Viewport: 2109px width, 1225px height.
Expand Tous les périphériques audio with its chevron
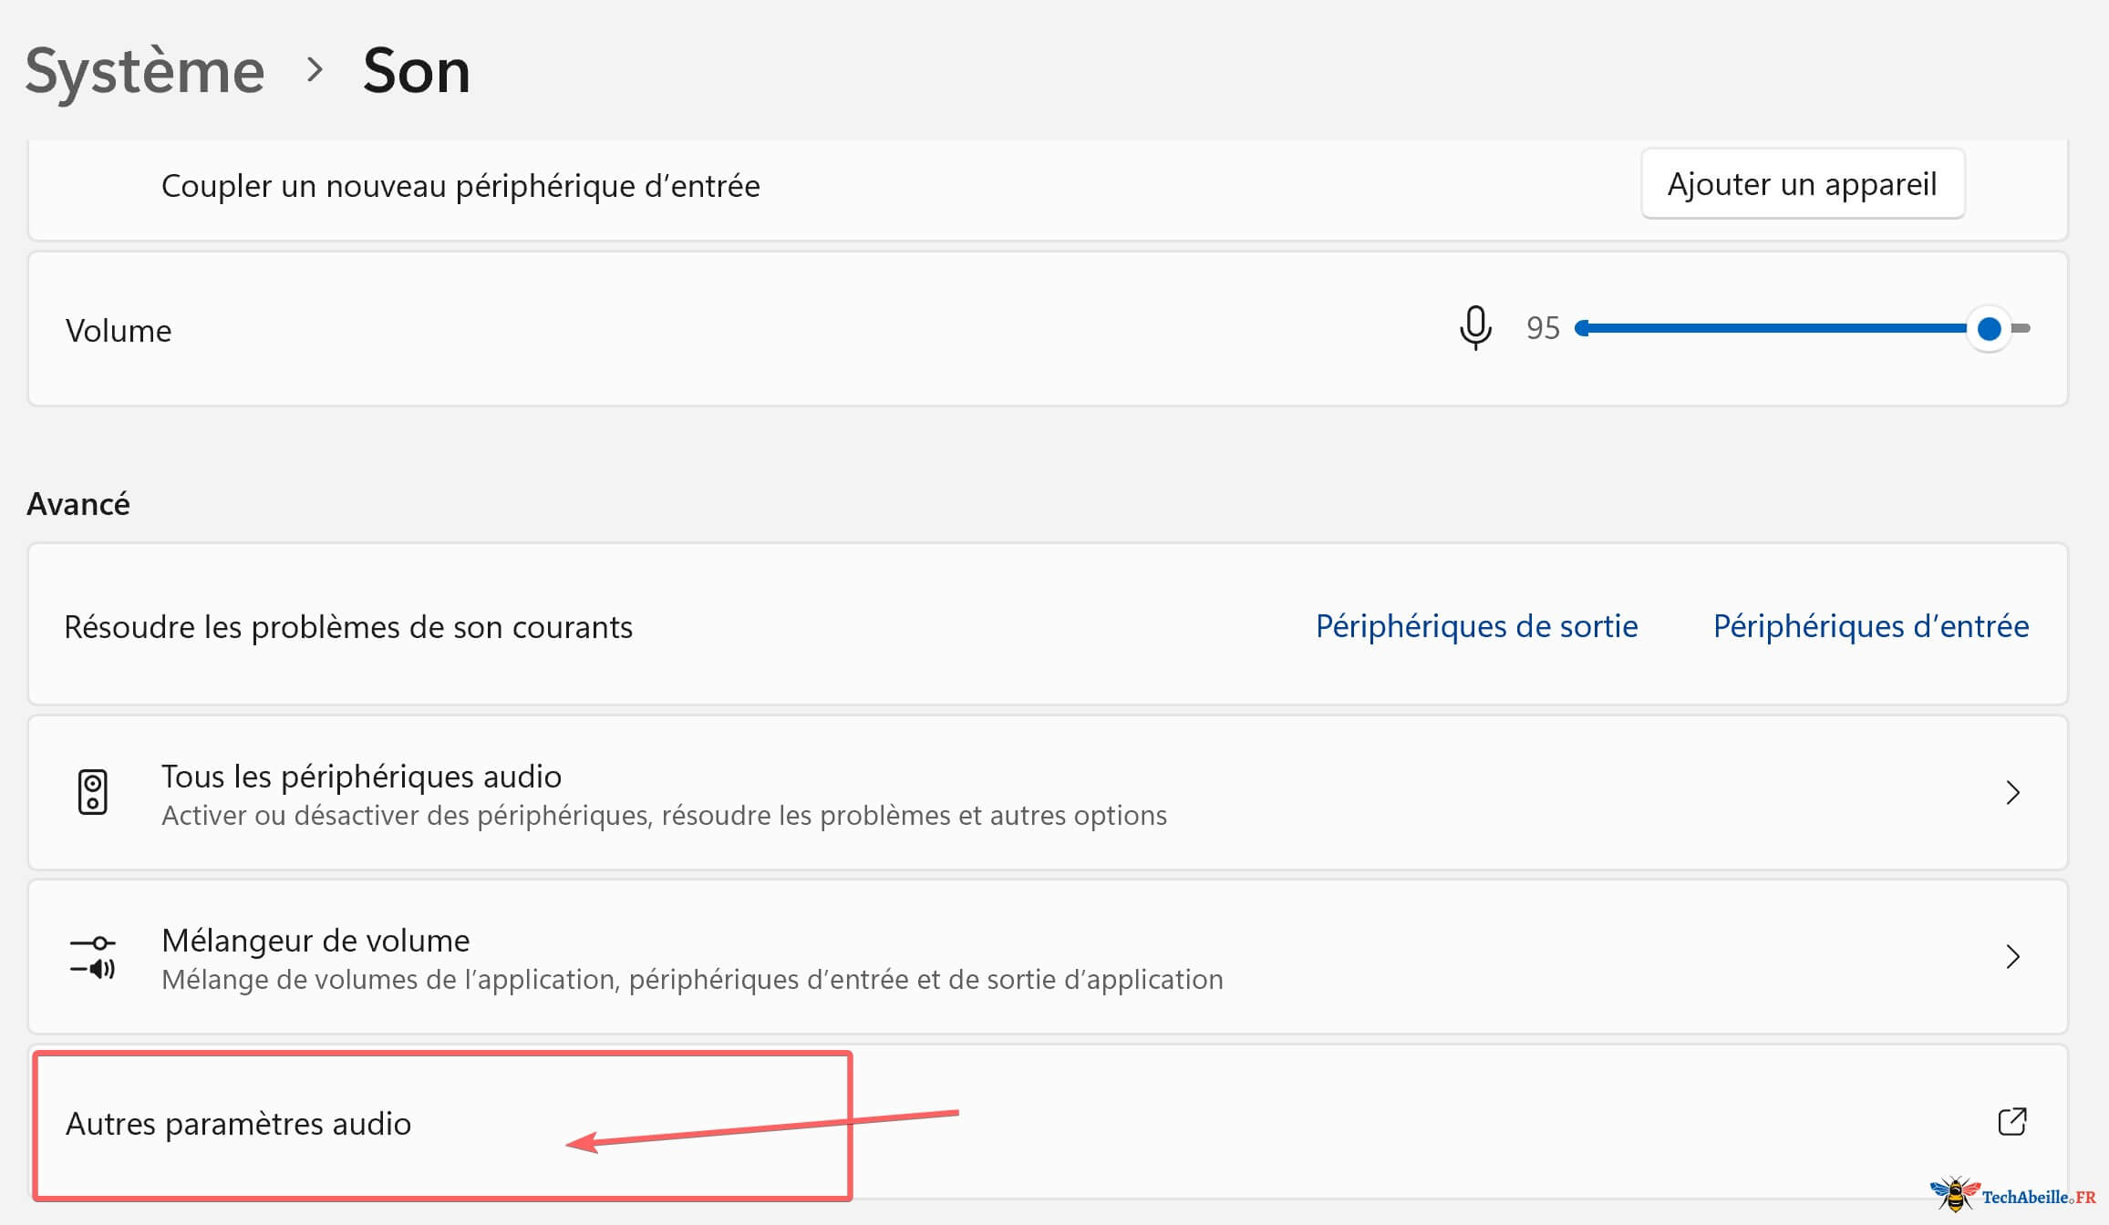2013,792
